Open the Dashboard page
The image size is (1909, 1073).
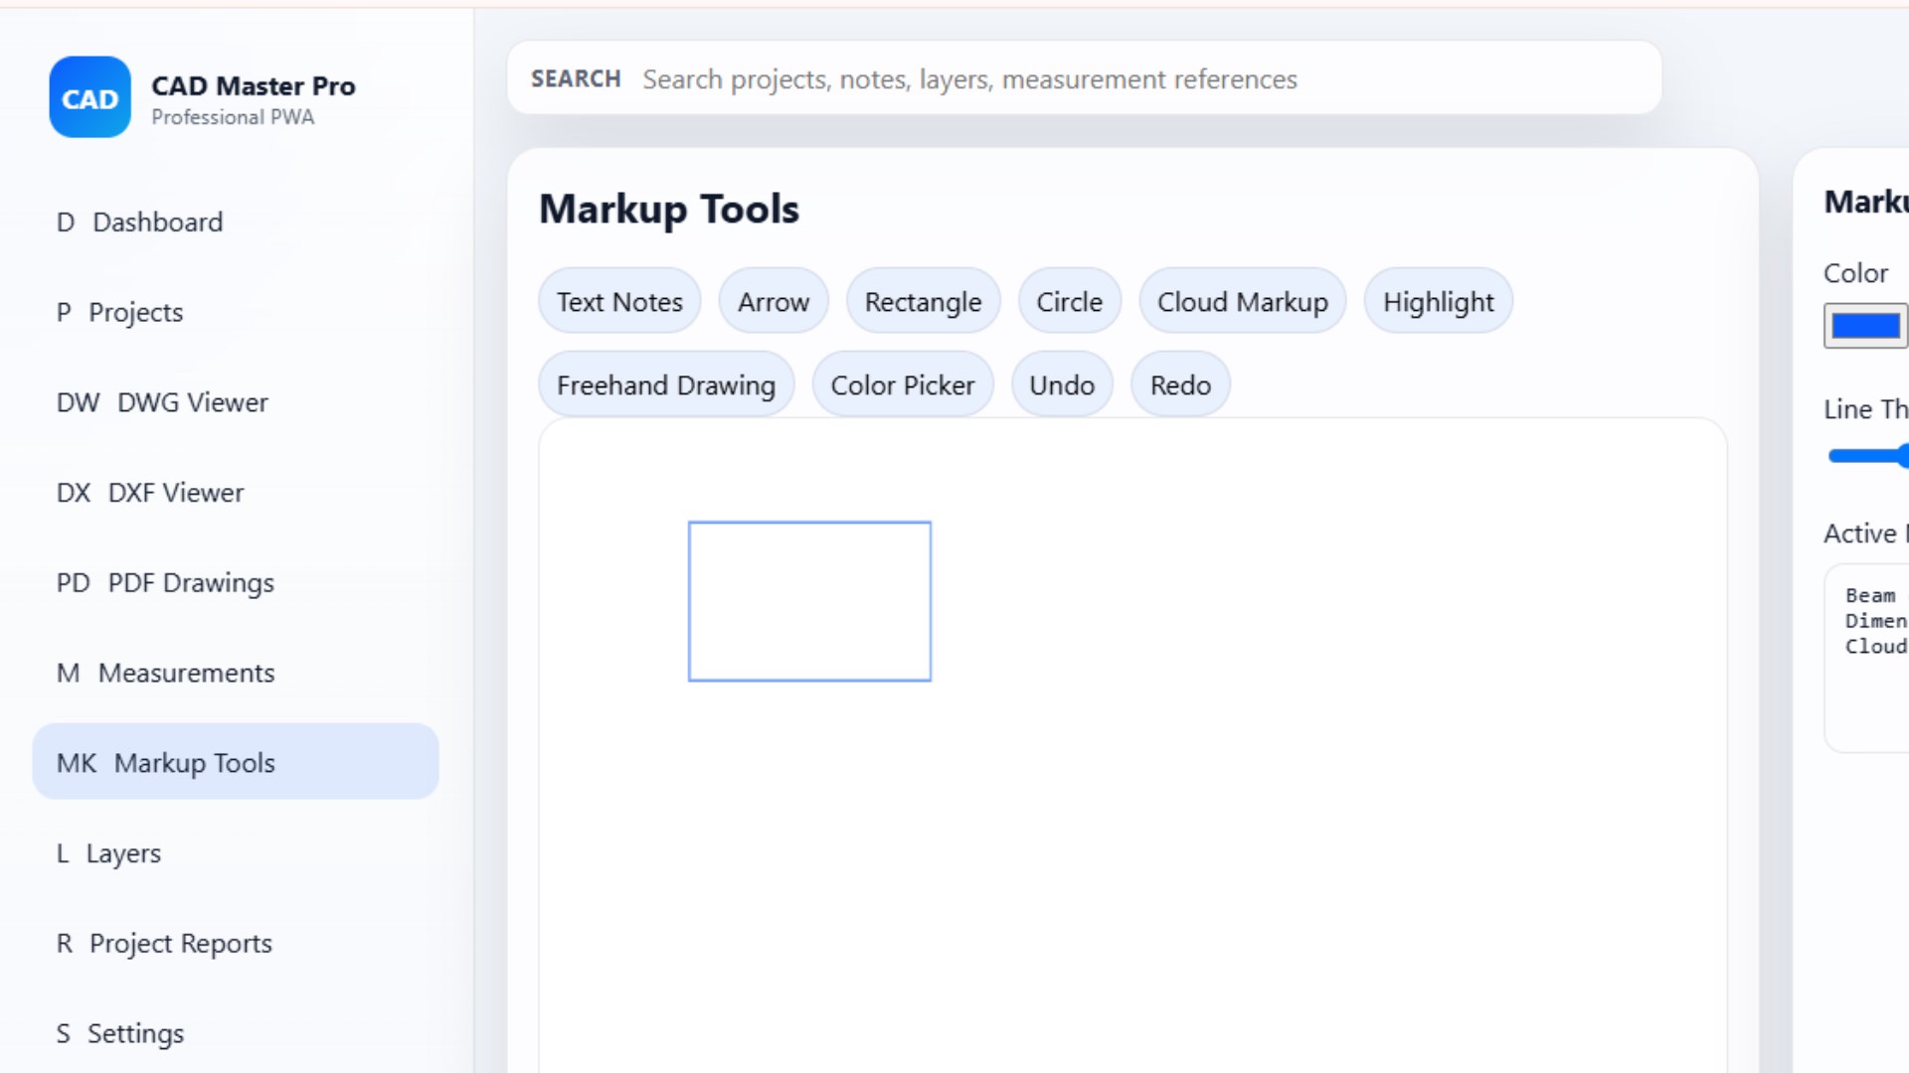click(236, 223)
